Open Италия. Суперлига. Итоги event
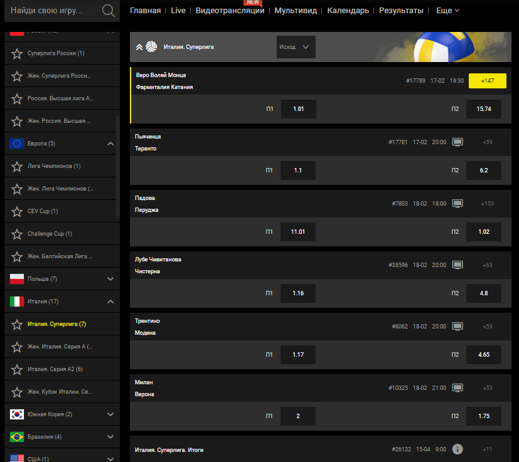Screen dimensions: 519x462 click(169, 450)
